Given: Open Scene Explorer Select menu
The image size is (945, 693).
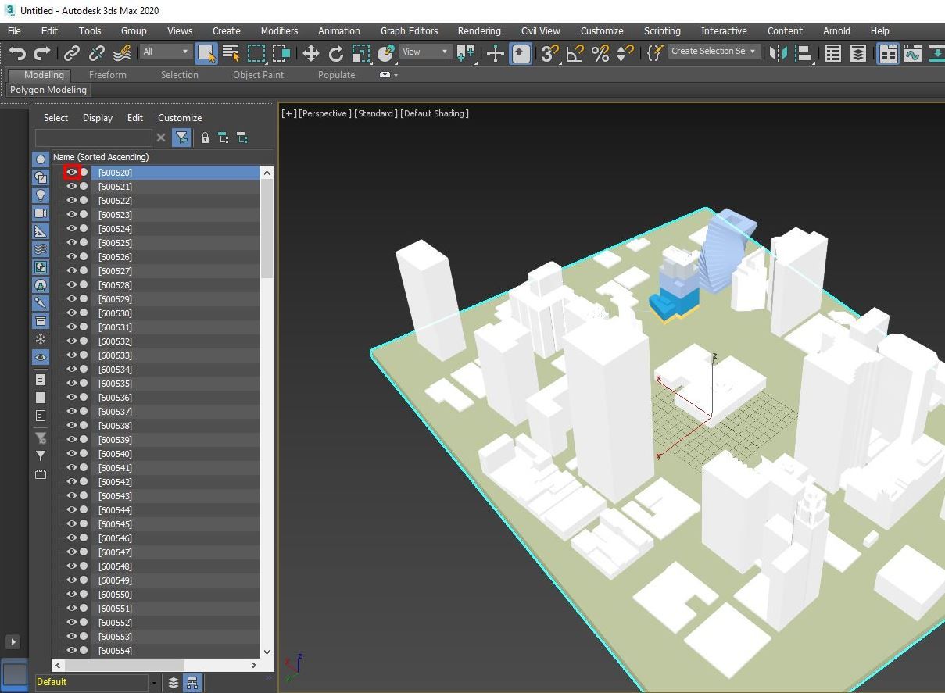Looking at the screenshot, I should pyautogui.click(x=55, y=118).
